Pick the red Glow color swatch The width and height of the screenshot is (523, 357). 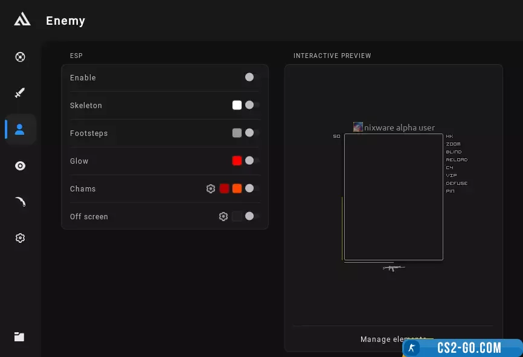(x=237, y=161)
